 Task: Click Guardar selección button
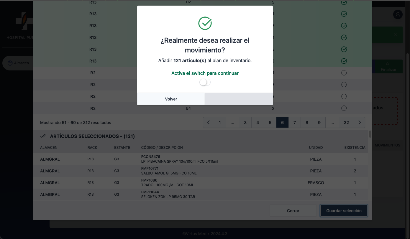[x=344, y=211]
